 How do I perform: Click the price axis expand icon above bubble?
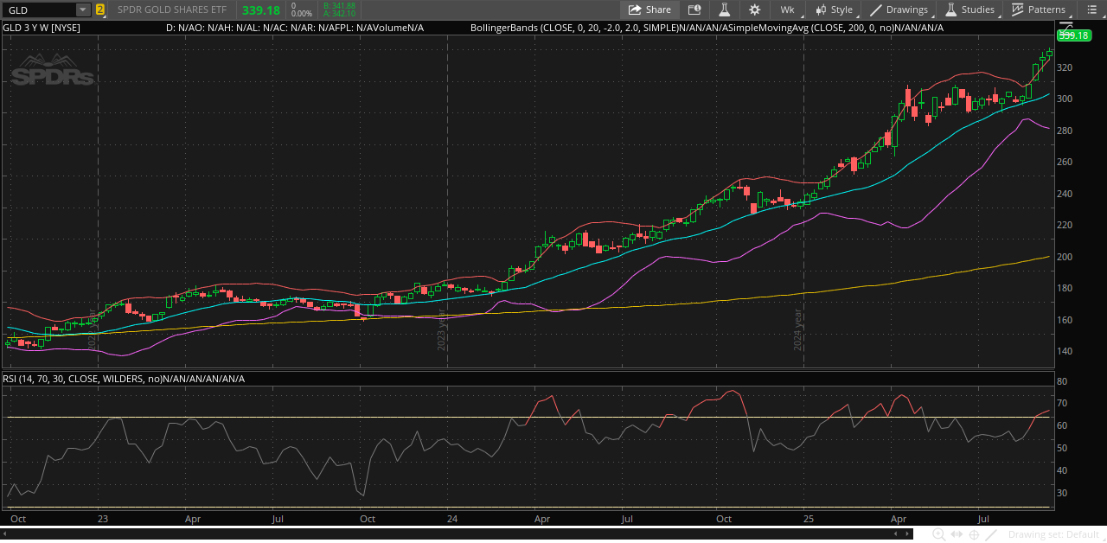pyautogui.click(x=1065, y=26)
